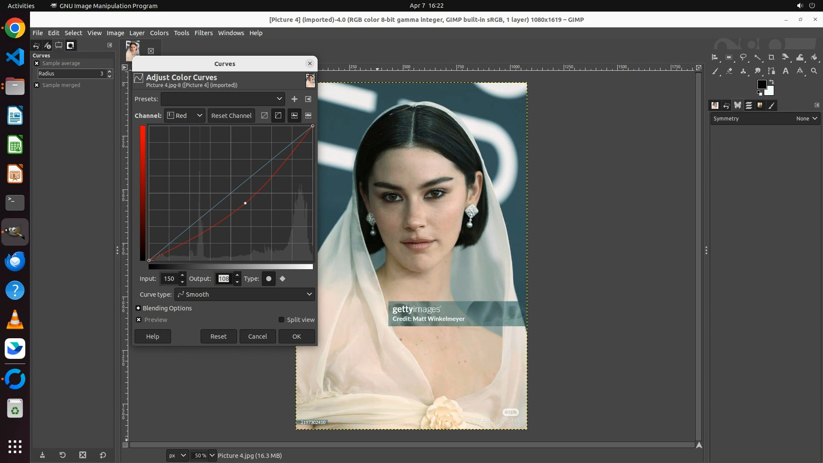This screenshot has height=463, width=823.
Task: Open the Channel Red dropdown
Action: (x=185, y=116)
